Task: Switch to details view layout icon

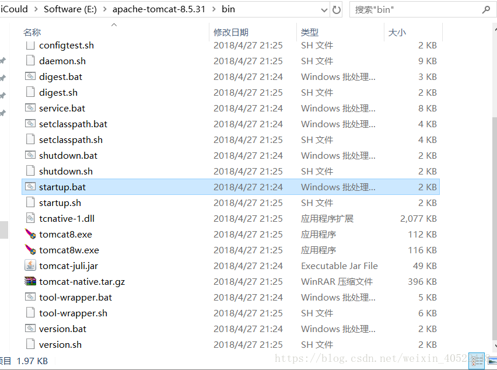Action: click(477, 361)
